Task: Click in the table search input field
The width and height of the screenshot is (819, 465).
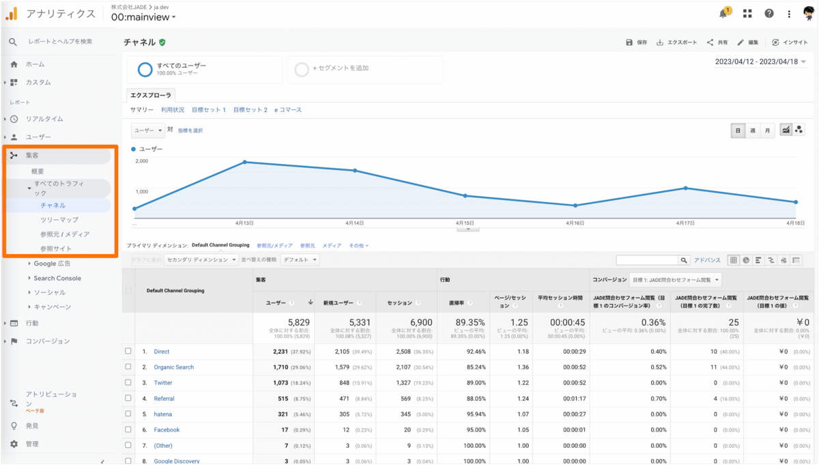Action: point(647,260)
